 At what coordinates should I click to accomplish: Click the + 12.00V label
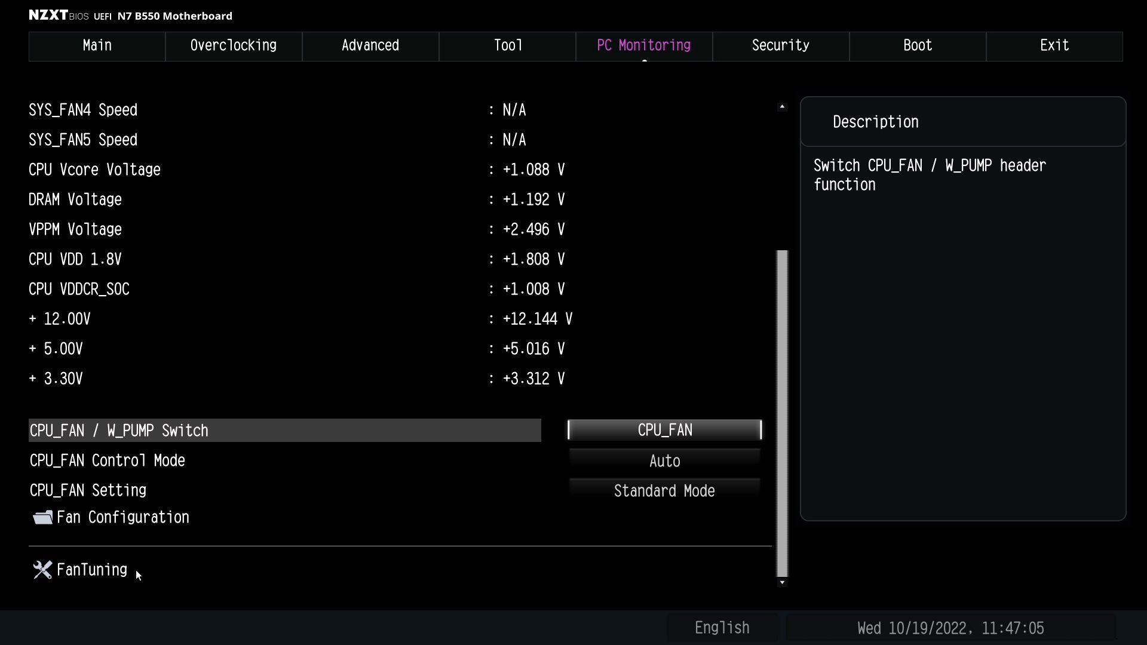tap(60, 319)
